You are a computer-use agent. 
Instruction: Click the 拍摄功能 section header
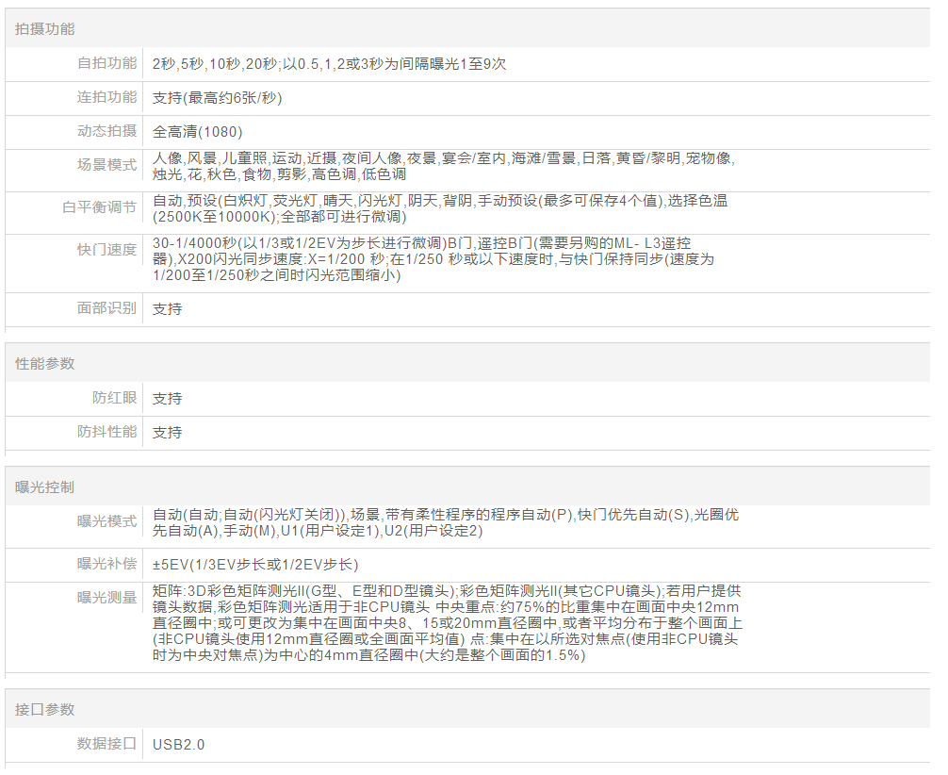44,29
